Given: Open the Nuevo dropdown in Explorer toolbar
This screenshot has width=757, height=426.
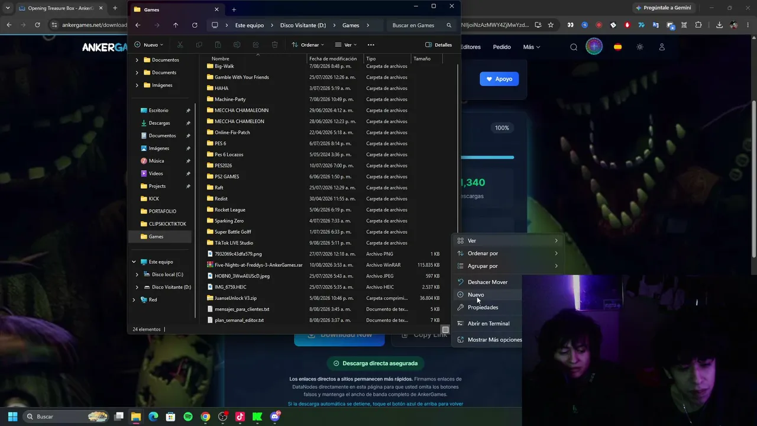Looking at the screenshot, I should point(148,45).
